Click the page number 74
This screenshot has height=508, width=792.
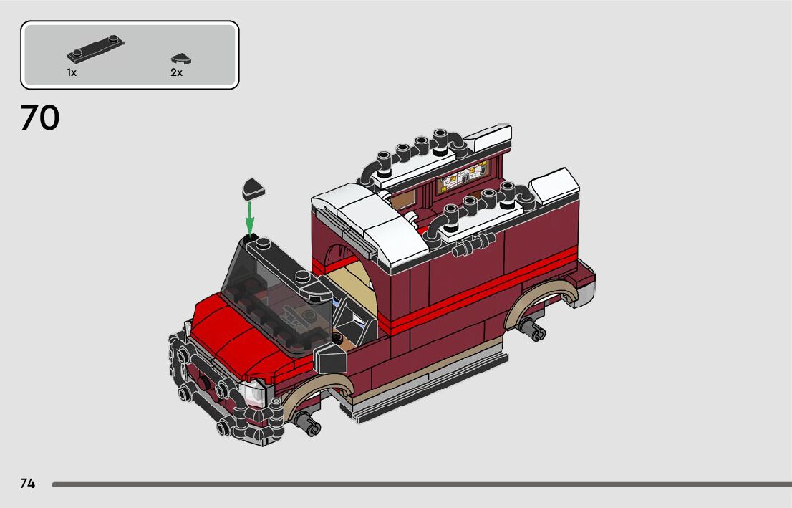[27, 484]
